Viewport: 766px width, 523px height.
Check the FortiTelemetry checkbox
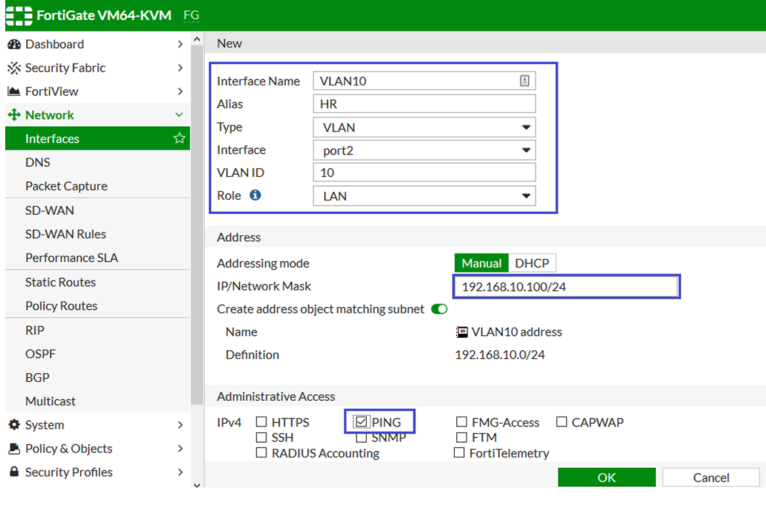point(459,453)
